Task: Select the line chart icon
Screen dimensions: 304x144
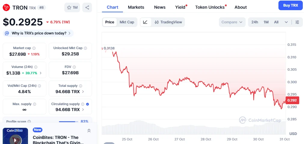Action: coord(146,22)
